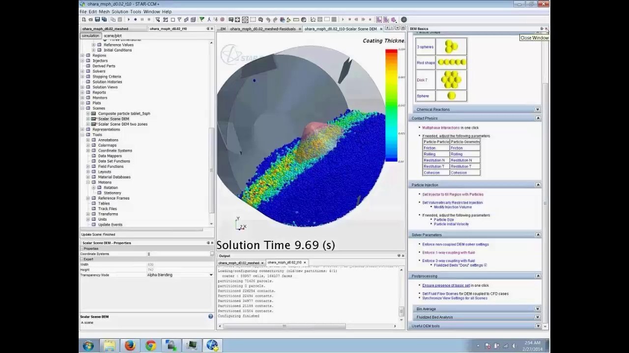Click the New Simulation toolbar icon

[x=84, y=20]
